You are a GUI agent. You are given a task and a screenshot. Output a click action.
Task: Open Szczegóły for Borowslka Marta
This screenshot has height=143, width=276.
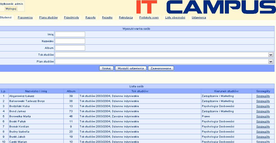coord(263,116)
